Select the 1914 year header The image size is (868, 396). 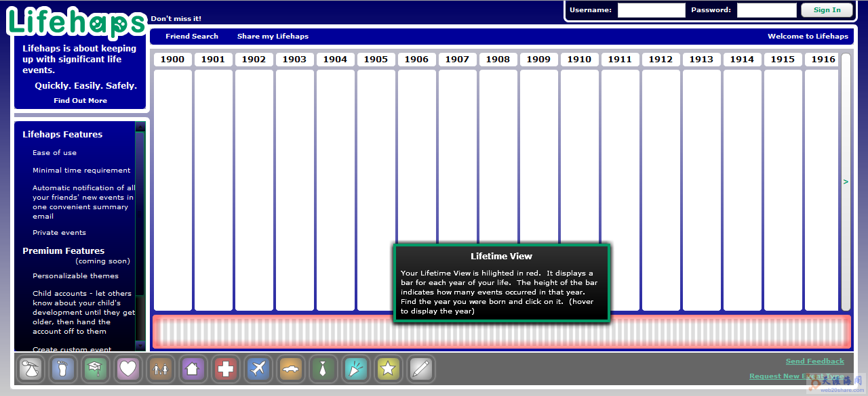[x=742, y=60]
